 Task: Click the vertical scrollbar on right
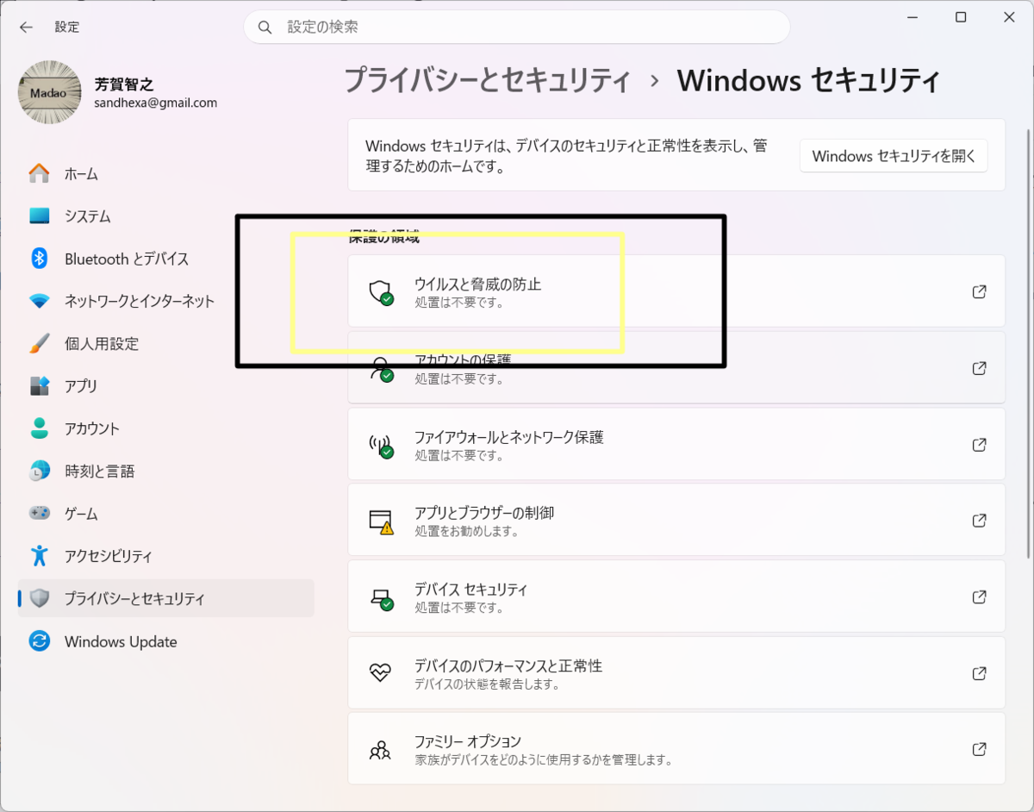click(1028, 345)
